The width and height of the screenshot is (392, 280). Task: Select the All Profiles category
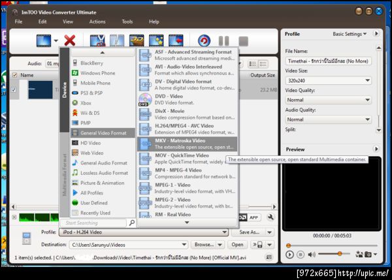click(103, 193)
